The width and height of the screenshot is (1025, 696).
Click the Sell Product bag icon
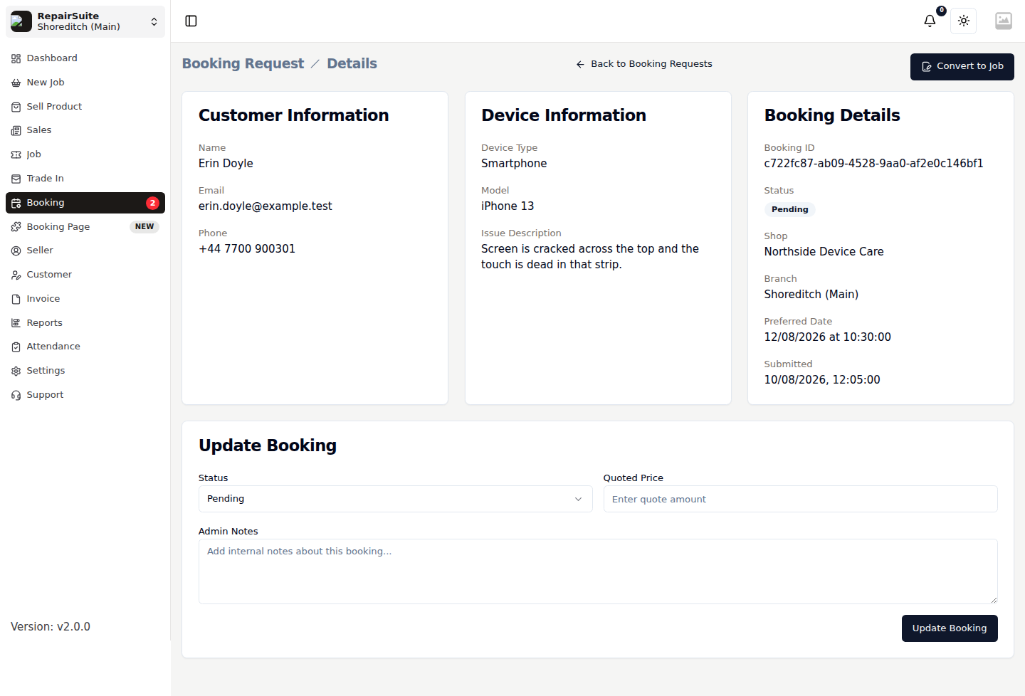coord(16,107)
